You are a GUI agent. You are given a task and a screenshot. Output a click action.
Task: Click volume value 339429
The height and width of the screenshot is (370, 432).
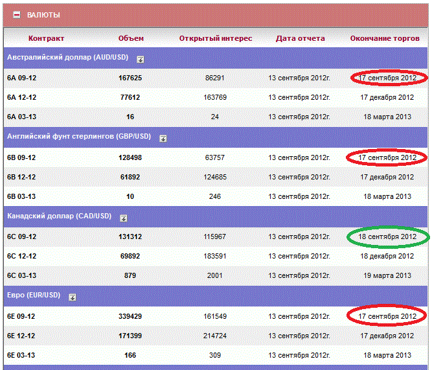[x=130, y=316]
